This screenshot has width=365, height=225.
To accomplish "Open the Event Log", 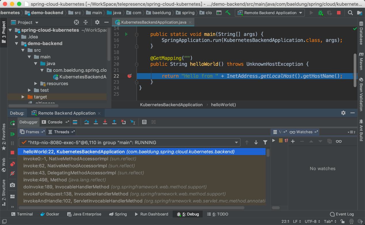I will (x=342, y=214).
